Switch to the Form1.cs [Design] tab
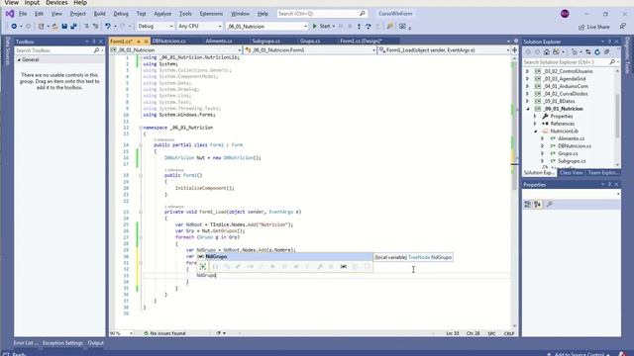The width and height of the screenshot is (634, 356). point(361,42)
